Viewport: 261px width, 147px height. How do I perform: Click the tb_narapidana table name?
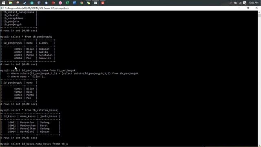click(13, 18)
